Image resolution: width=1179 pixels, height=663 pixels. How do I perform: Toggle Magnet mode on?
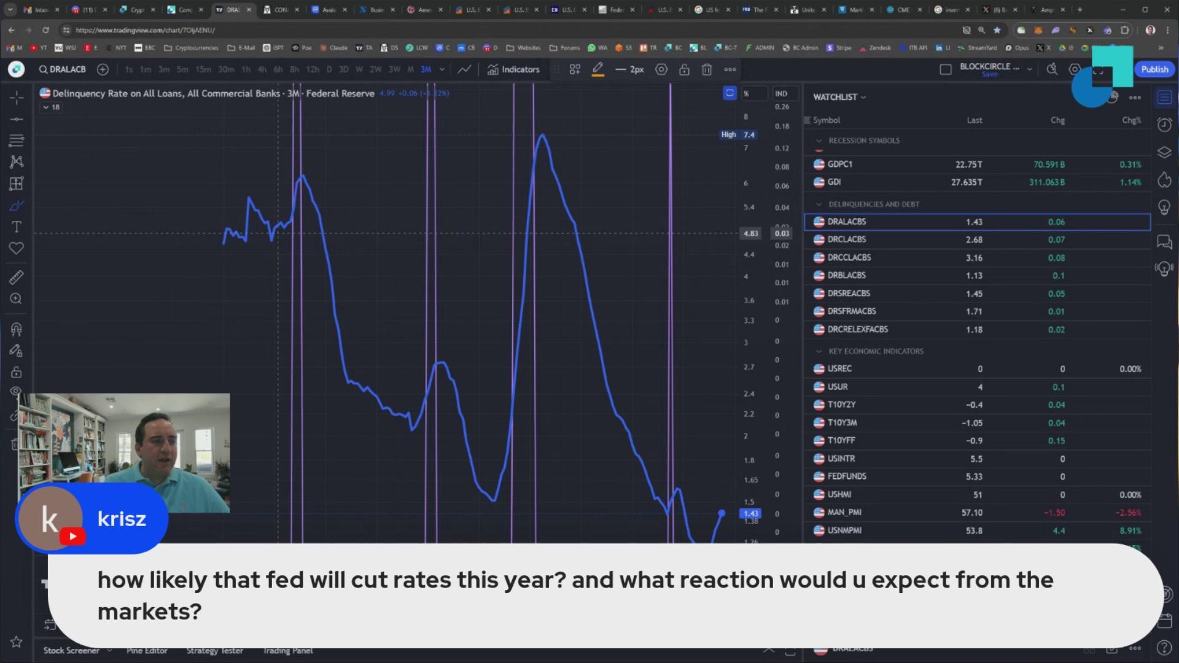coord(17,329)
